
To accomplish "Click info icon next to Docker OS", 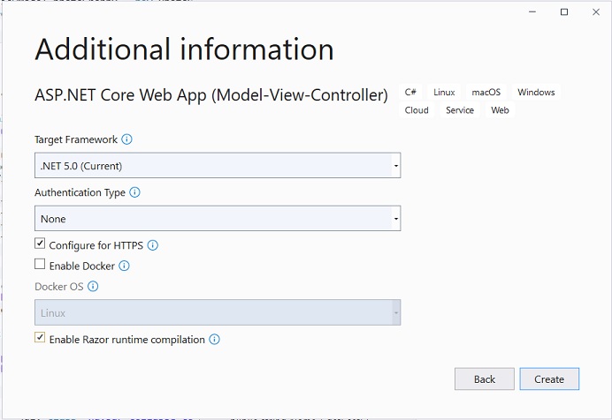I will tap(93, 287).
